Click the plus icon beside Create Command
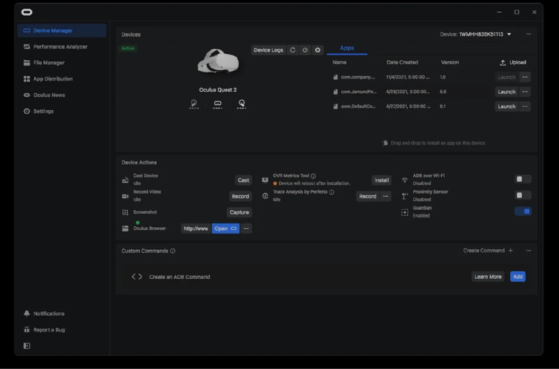 (511, 250)
